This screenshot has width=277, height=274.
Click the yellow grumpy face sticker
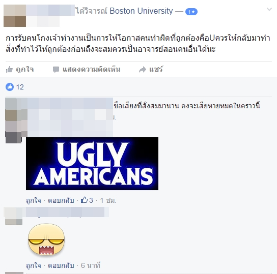coord(46,239)
